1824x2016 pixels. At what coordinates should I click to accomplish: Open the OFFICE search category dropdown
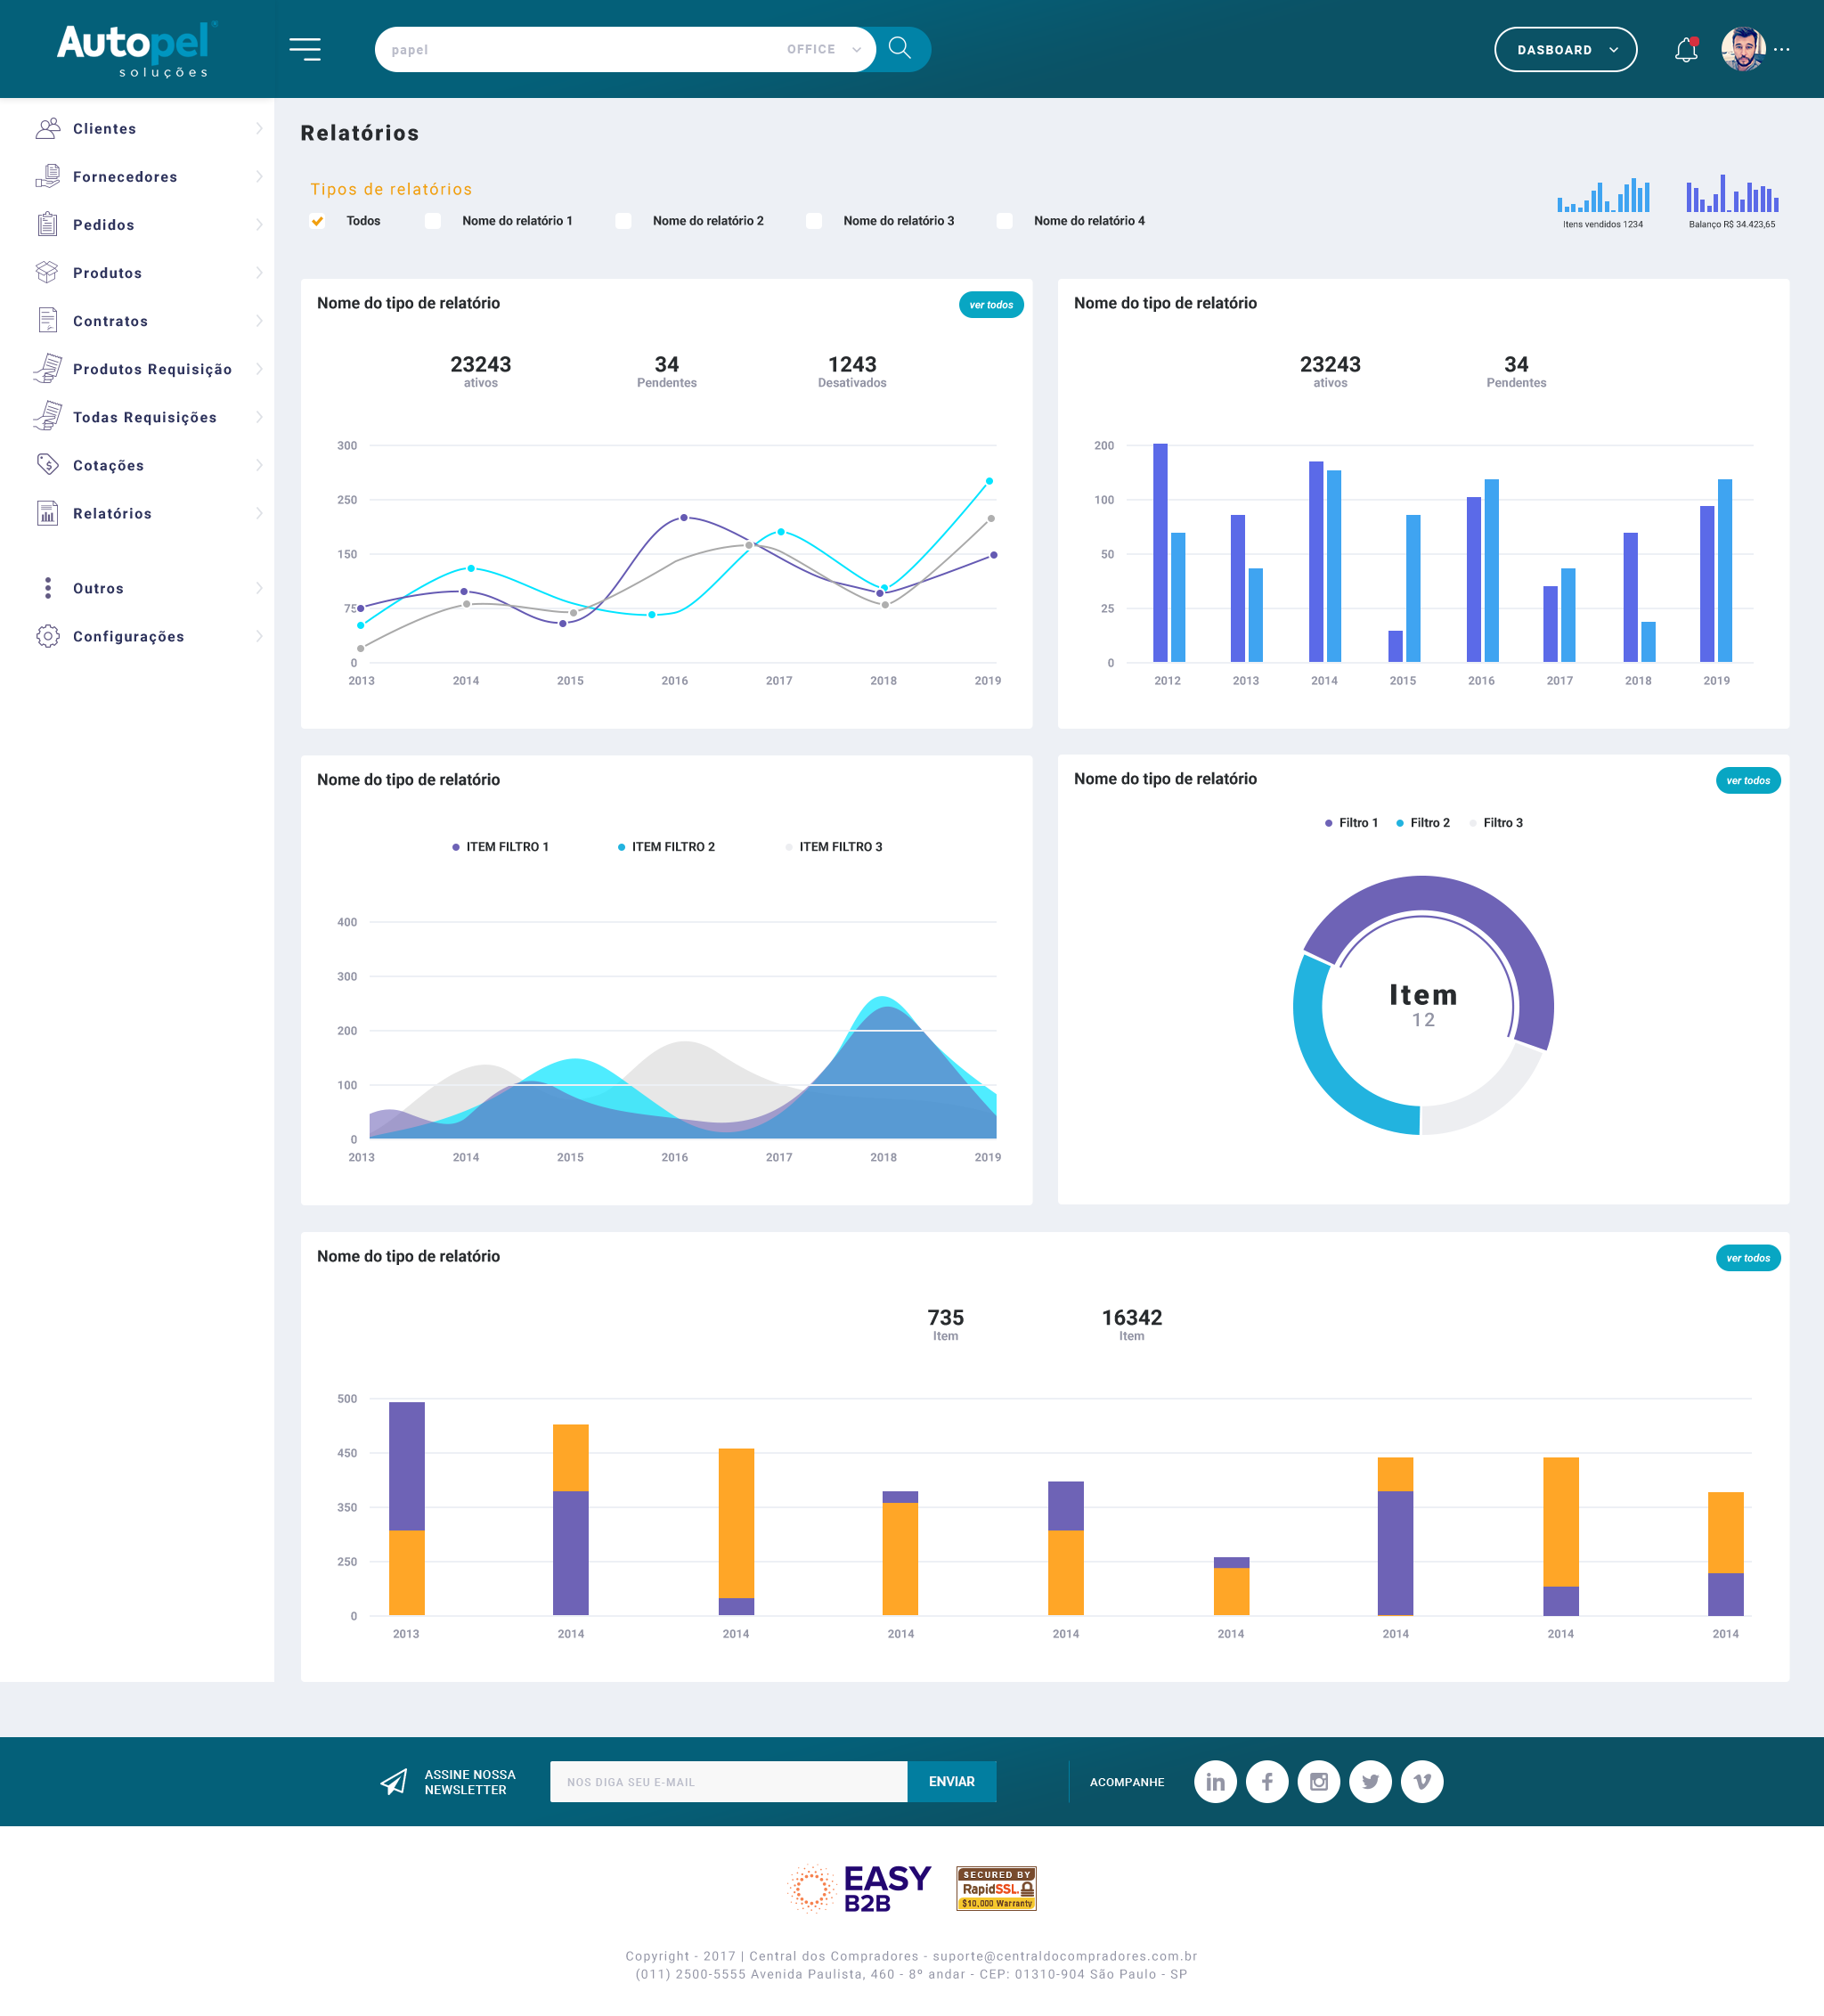tap(823, 49)
